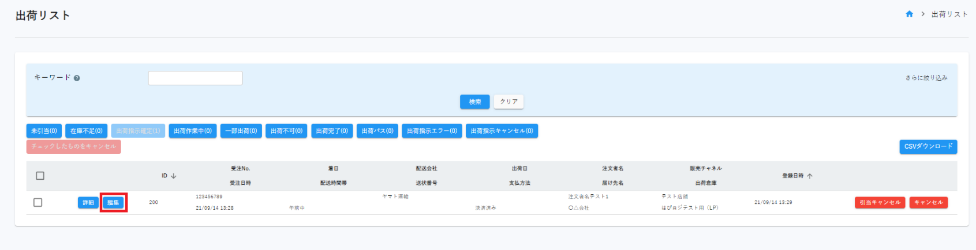
Task: Show 出荷完了(0) shipments
Action: click(332, 131)
